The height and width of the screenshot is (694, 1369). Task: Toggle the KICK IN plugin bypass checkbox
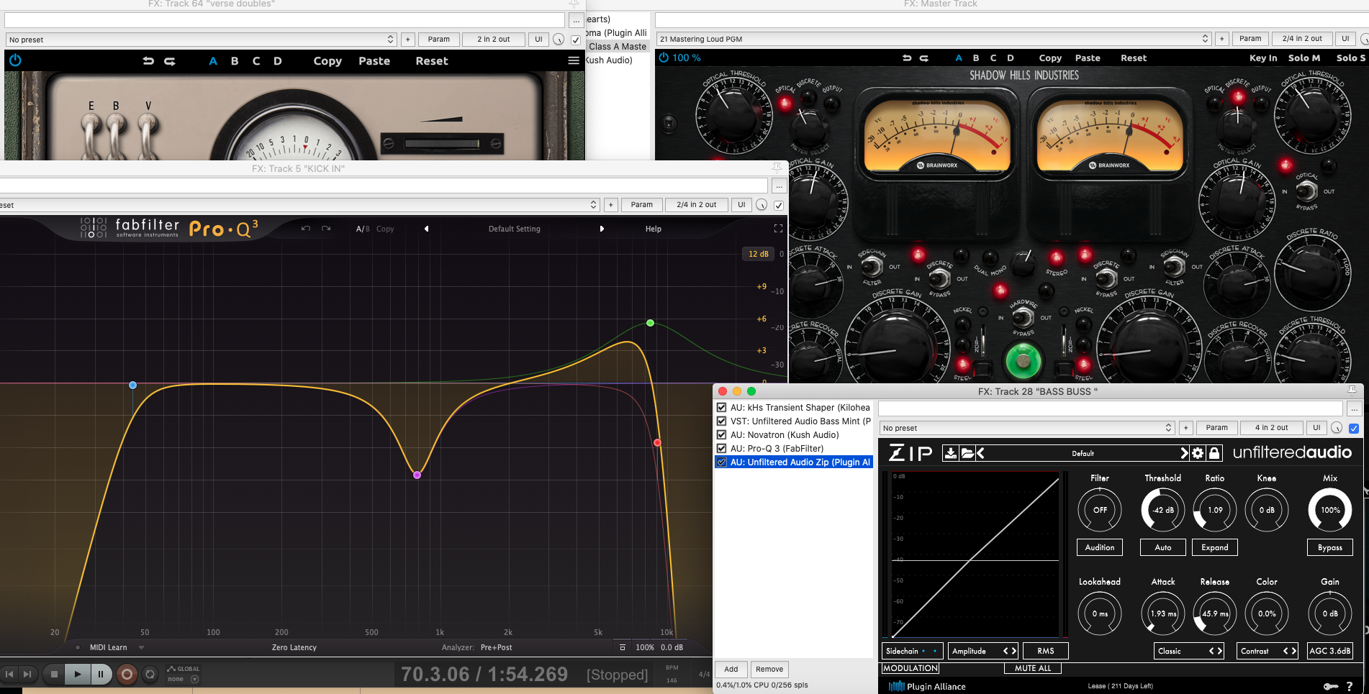click(778, 205)
